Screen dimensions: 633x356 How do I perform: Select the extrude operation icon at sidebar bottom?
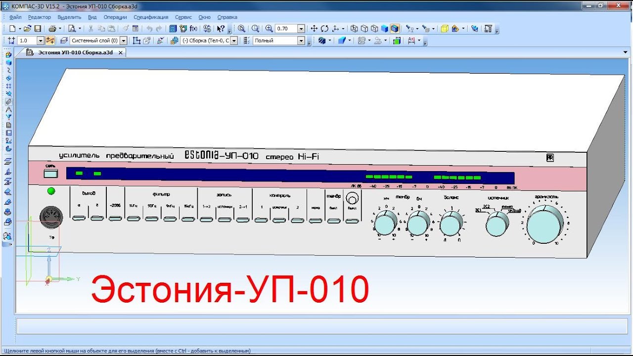click(x=8, y=222)
